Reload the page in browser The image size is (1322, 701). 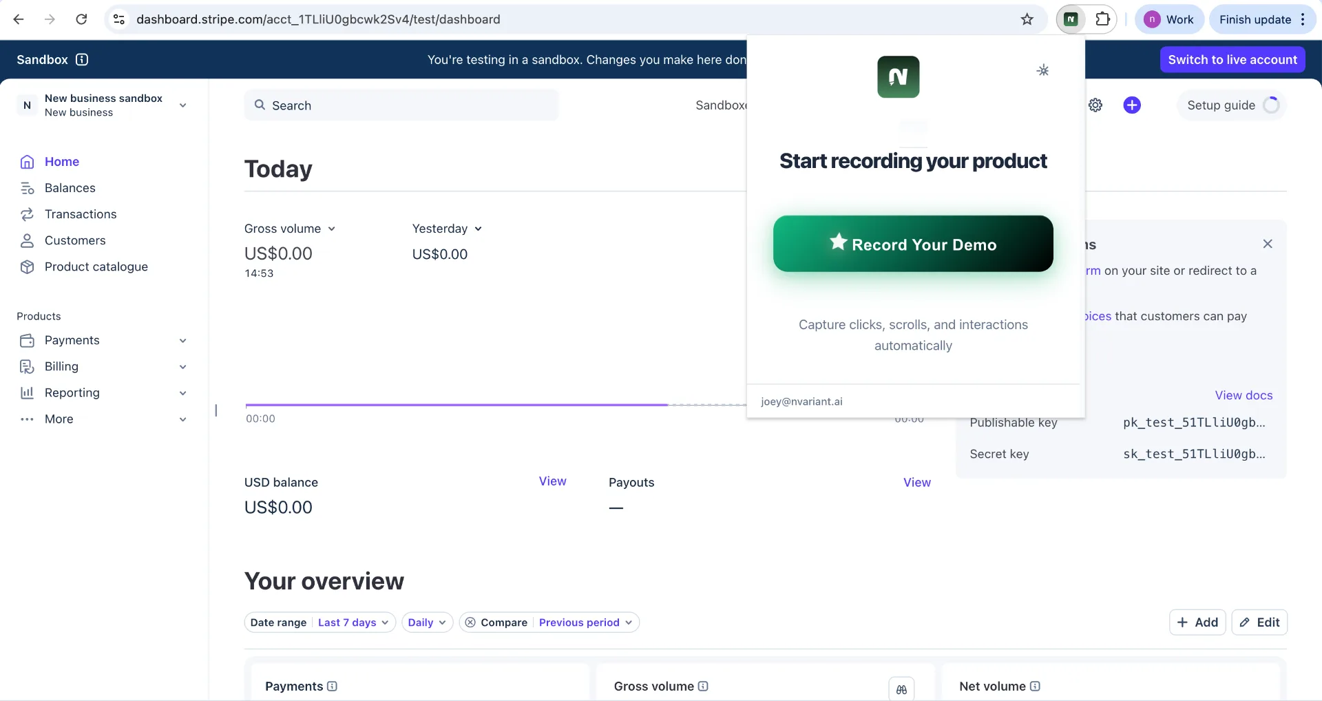point(81,19)
